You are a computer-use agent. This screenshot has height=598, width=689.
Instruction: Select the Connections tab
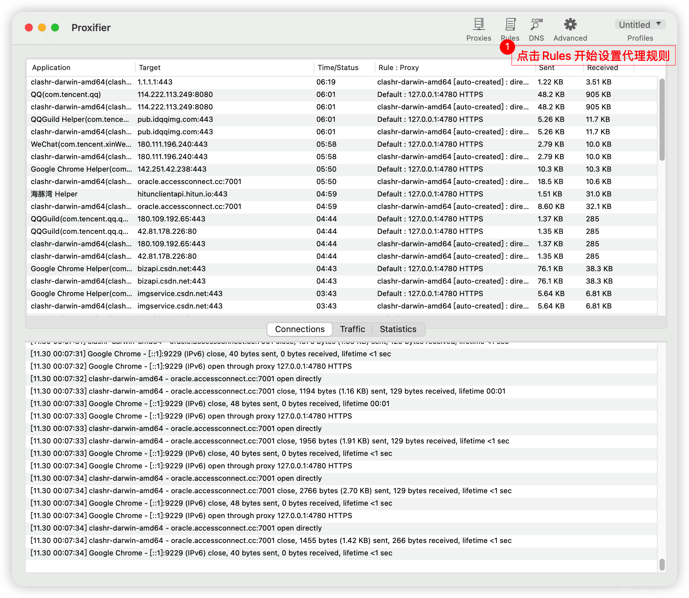[300, 329]
